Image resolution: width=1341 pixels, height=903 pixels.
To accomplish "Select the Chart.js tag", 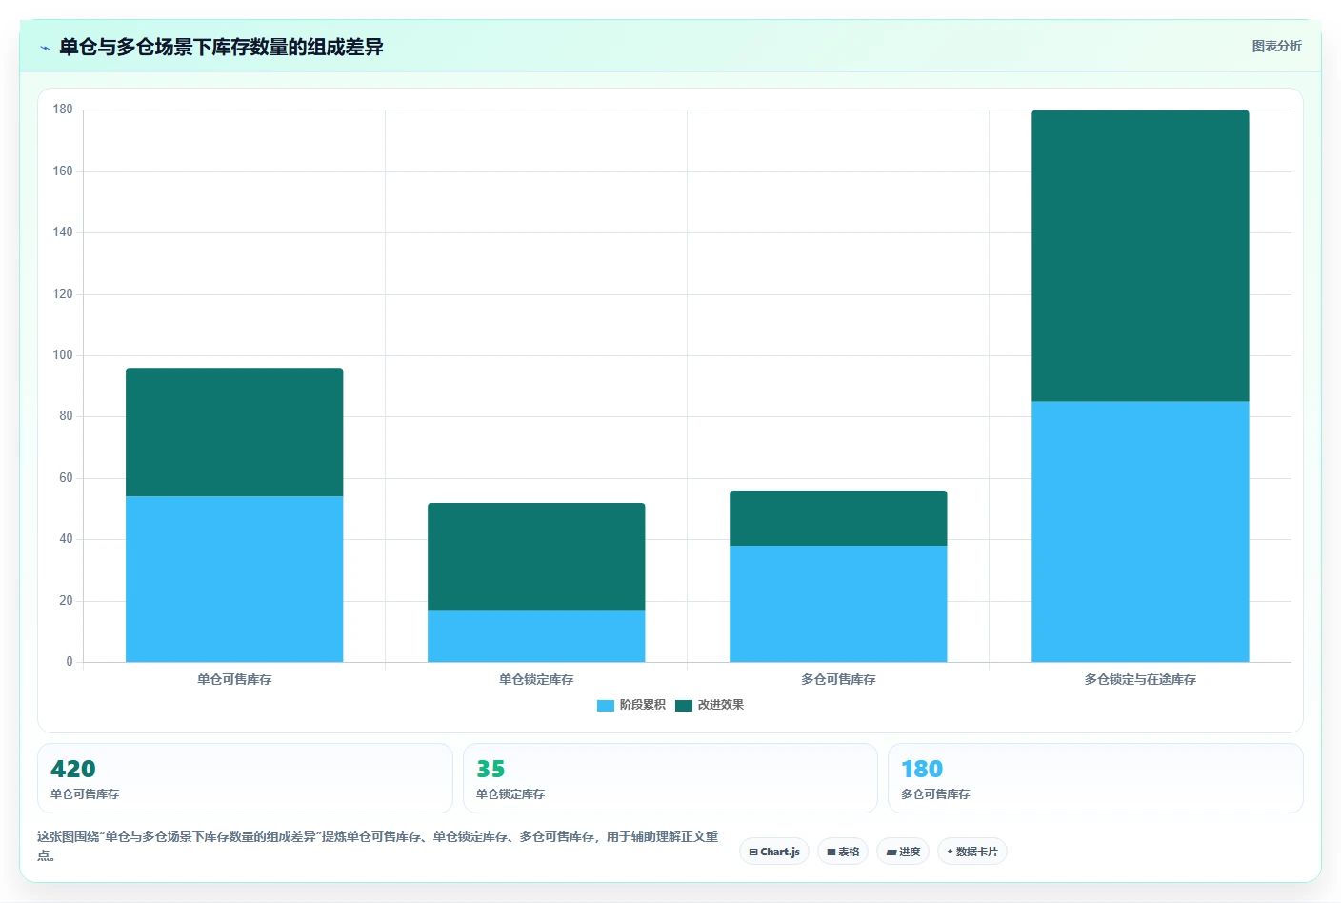I will [774, 852].
